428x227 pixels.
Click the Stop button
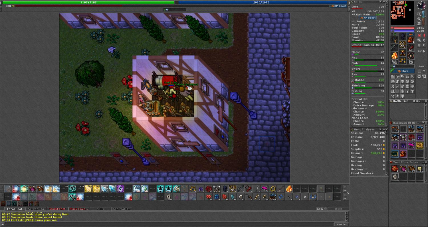[x=422, y=66]
